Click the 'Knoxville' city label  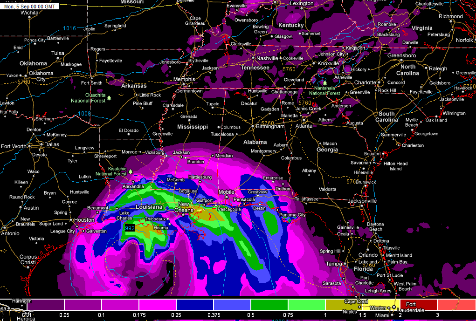tap(328, 63)
